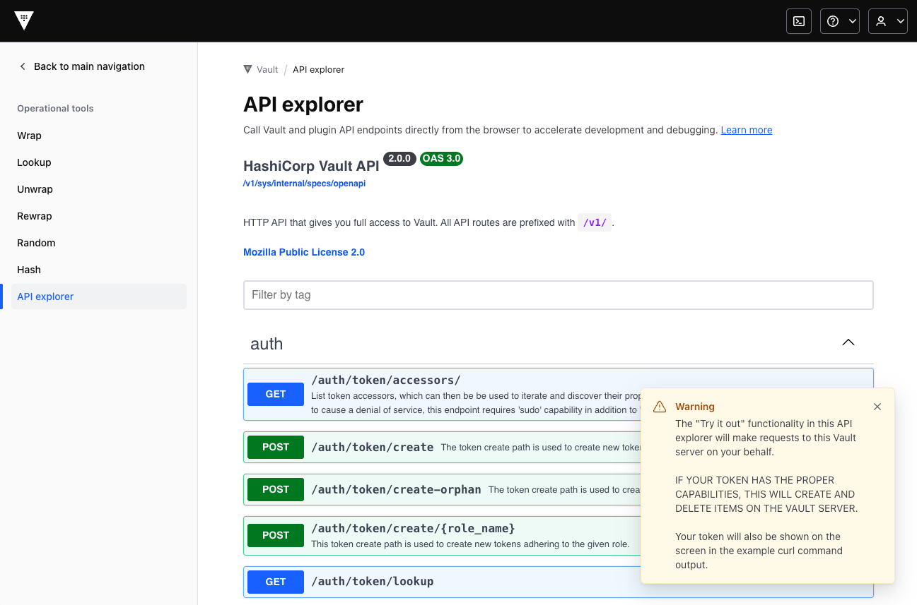Screen dimensions: 917x605
Task: Close the Warning notification
Action: click(x=877, y=407)
